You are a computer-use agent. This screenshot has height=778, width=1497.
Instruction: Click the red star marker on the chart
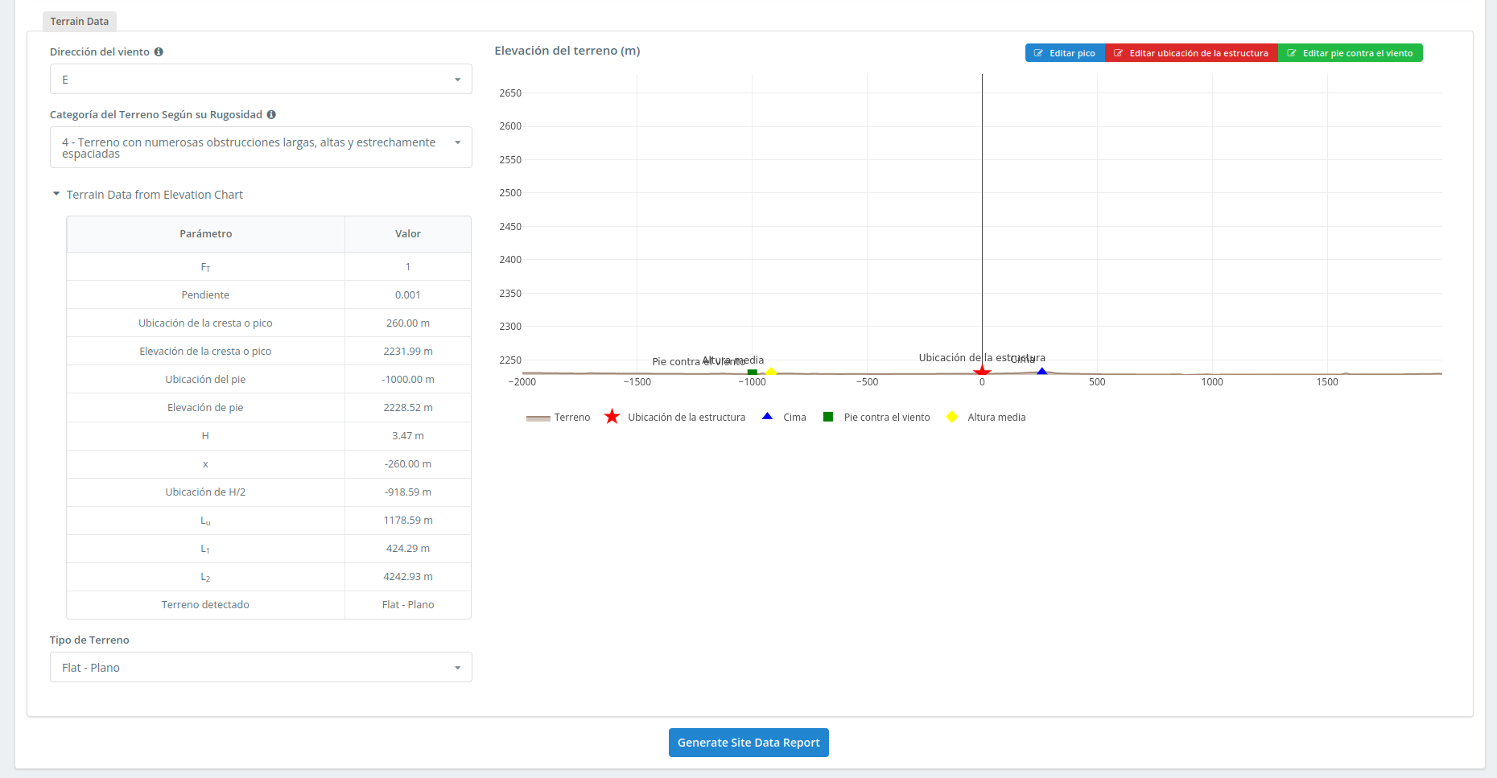tap(982, 372)
